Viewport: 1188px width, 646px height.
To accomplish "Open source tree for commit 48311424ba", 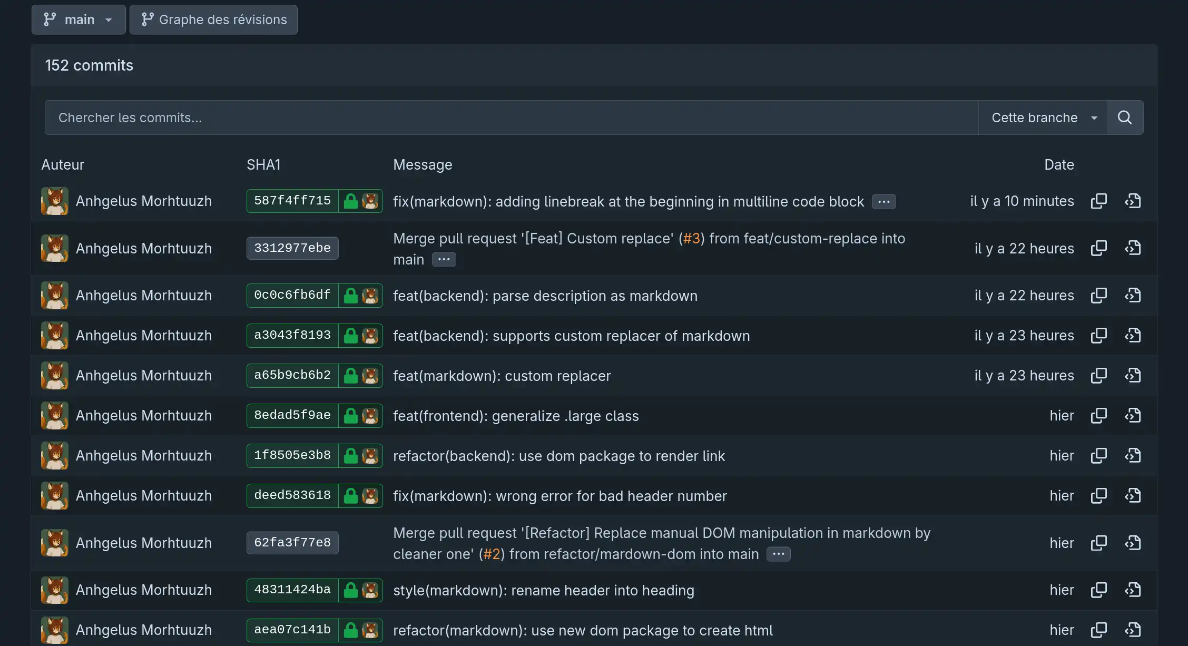I will (x=1133, y=590).
